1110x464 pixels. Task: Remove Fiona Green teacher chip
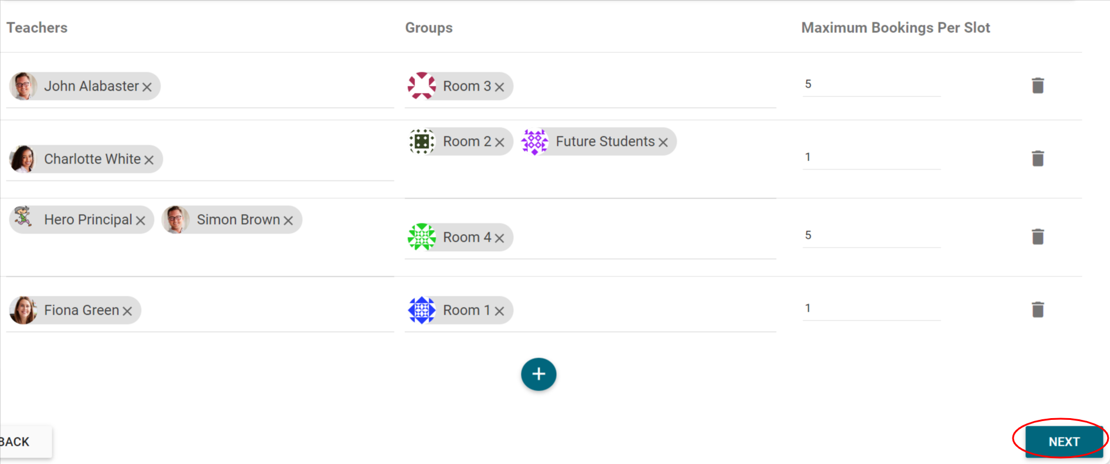[128, 311]
